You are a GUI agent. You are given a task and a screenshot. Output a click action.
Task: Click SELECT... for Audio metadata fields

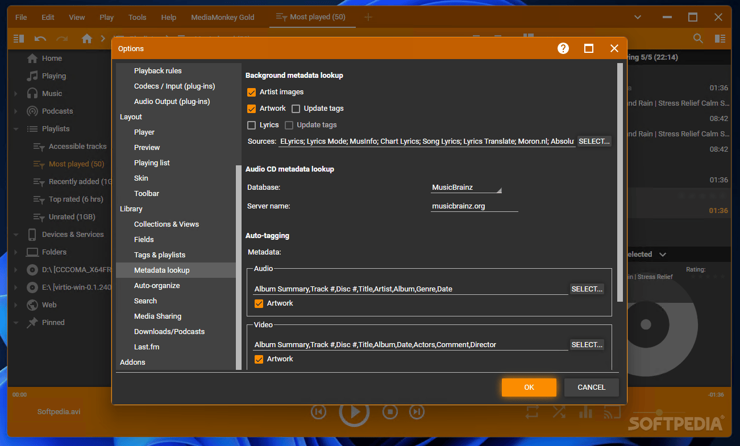pyautogui.click(x=587, y=289)
